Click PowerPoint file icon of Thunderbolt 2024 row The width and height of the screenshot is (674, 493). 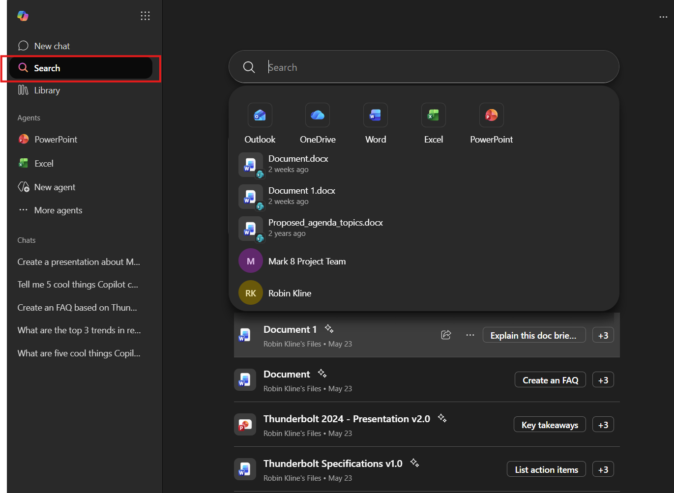[245, 425]
